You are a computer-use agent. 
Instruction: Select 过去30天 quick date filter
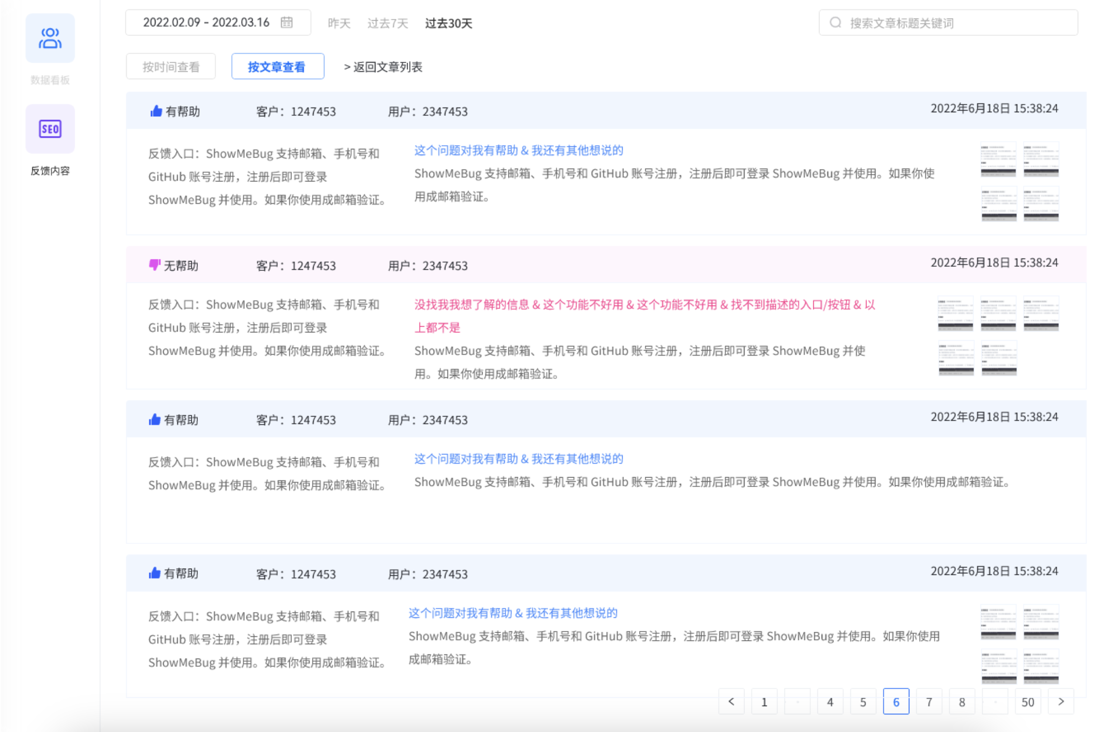click(x=448, y=23)
